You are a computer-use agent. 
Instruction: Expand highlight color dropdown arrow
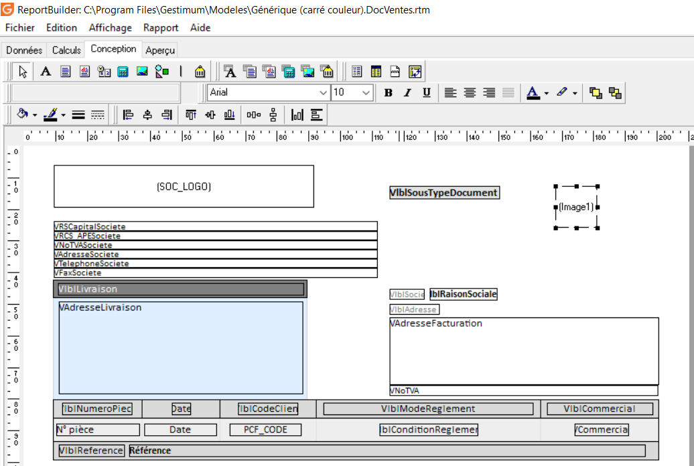pyautogui.click(x=575, y=93)
